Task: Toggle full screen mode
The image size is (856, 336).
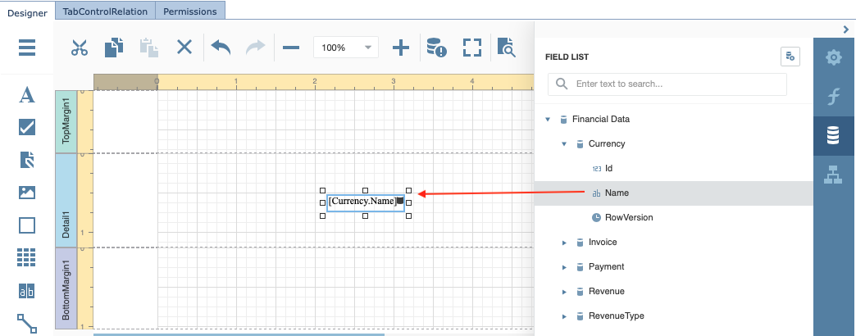Action: [471, 48]
